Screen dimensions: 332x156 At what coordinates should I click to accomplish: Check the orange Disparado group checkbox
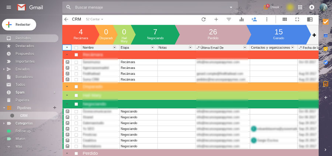(x=76, y=87)
